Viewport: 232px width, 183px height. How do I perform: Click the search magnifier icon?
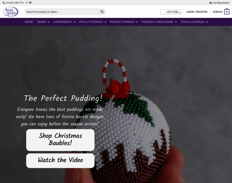(102, 12)
